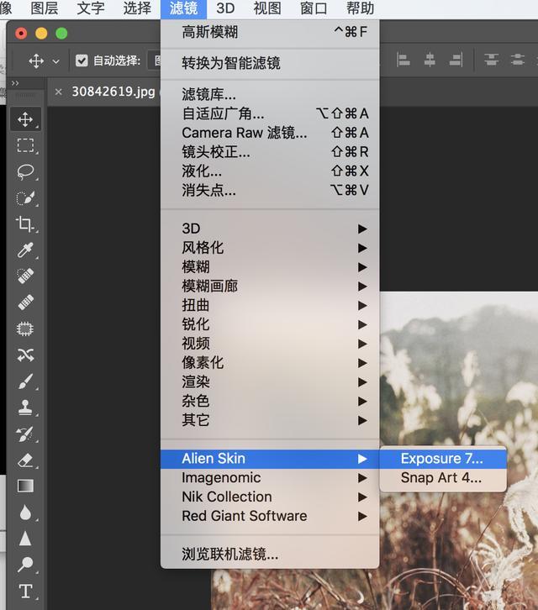Select the Blur tool
Image resolution: width=538 pixels, height=610 pixels.
pos(25,513)
